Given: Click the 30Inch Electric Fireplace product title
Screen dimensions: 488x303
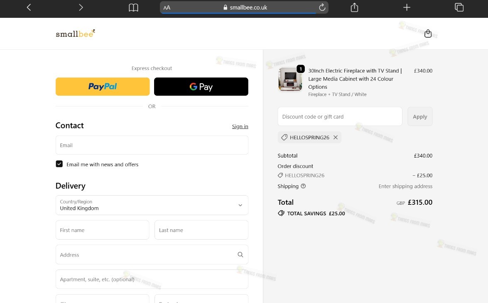Looking at the screenshot, I should [355, 79].
